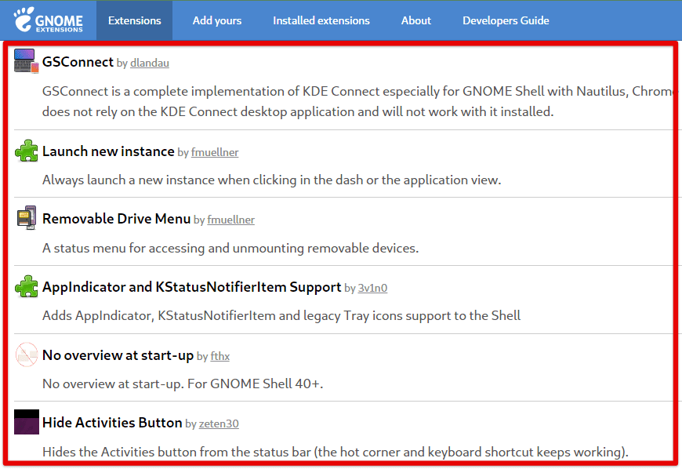The image size is (682, 469).
Task: View fmuellner profile beside Launch new instance
Action: click(215, 153)
